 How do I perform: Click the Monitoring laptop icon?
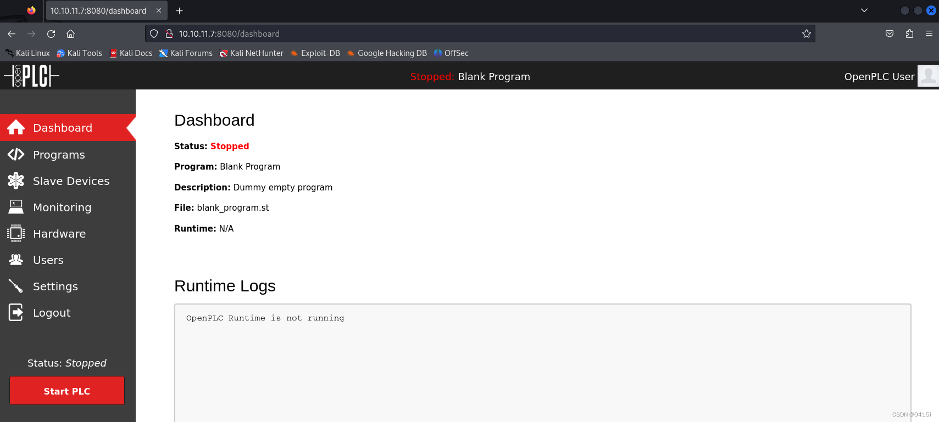click(x=16, y=207)
